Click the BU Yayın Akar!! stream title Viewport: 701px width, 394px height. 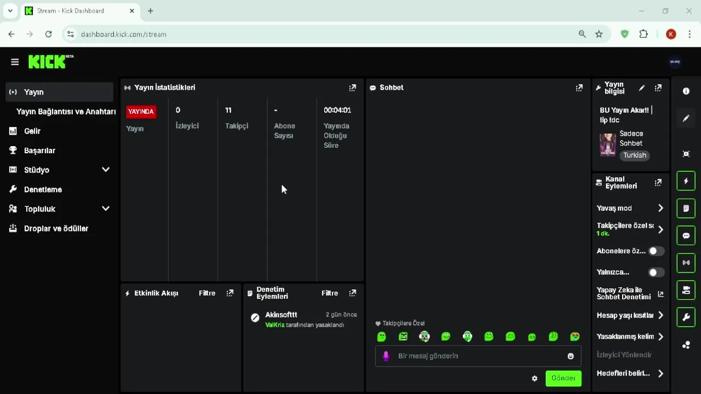point(626,115)
